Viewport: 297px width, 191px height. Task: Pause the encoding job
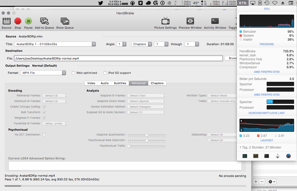(x=28, y=21)
